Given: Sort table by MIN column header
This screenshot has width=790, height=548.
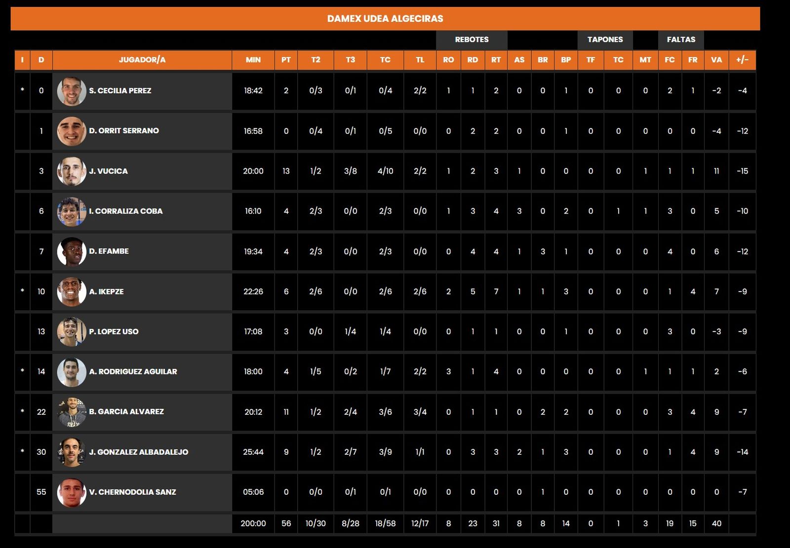Looking at the screenshot, I should pyautogui.click(x=253, y=60).
